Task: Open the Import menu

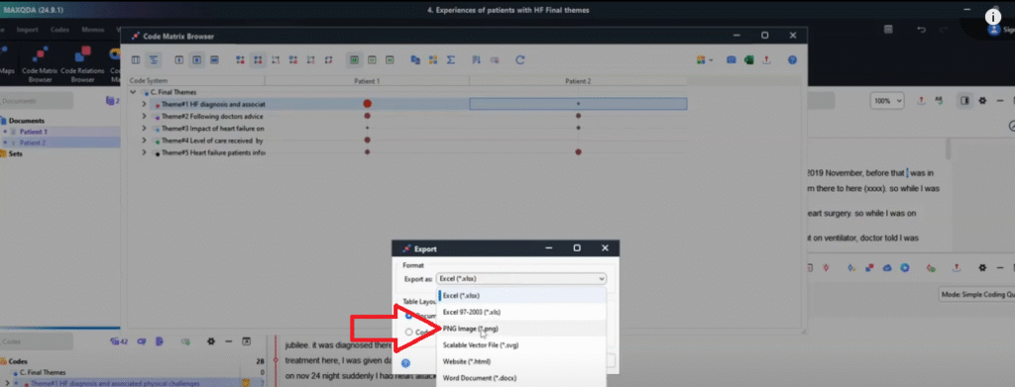Action: [x=27, y=30]
